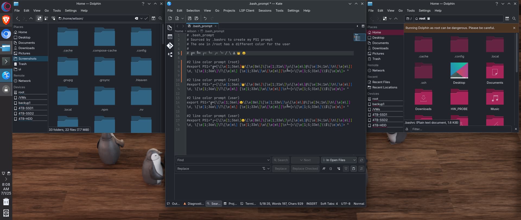Open the In Open Files search scope dropdown
The image size is (521, 220).
click(x=339, y=160)
